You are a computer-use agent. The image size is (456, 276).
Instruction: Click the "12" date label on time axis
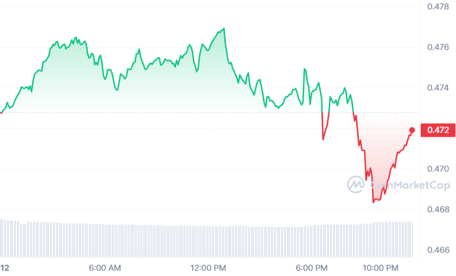click(5, 268)
